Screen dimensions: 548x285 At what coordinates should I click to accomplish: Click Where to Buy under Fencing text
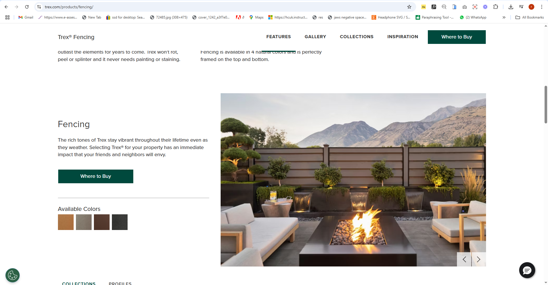[x=96, y=176]
